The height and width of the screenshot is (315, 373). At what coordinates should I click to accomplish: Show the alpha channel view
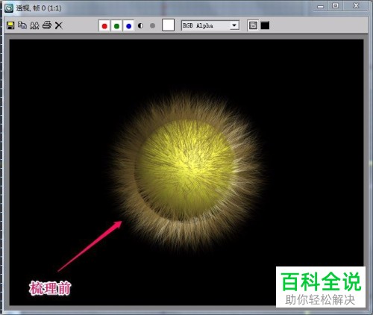(x=140, y=25)
